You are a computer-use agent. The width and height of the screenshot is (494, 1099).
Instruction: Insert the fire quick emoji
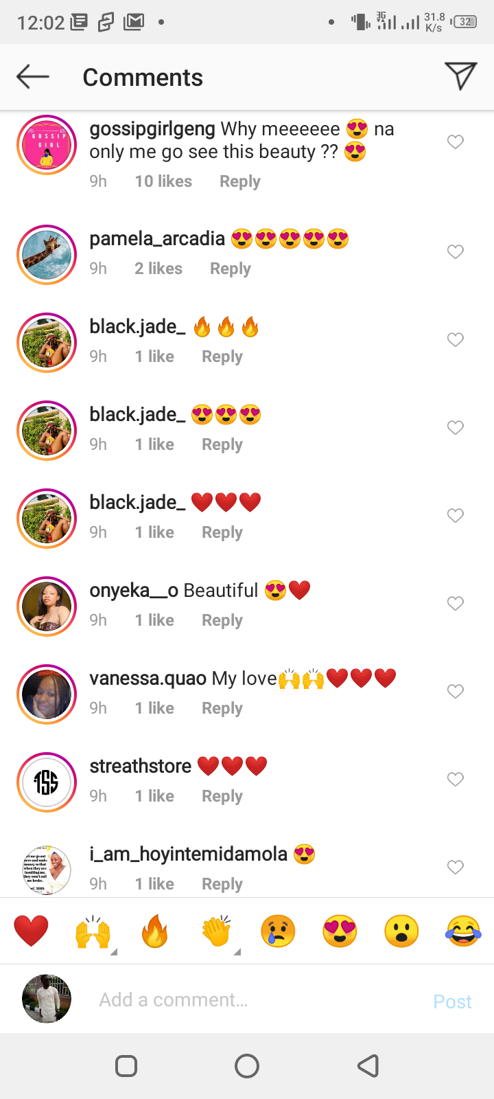pyautogui.click(x=155, y=931)
